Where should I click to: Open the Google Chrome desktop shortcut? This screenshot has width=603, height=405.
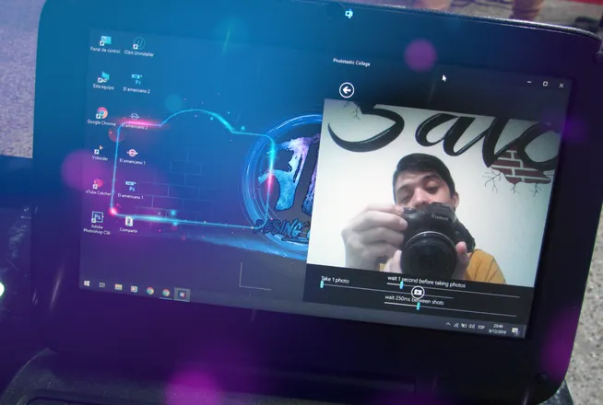click(101, 116)
